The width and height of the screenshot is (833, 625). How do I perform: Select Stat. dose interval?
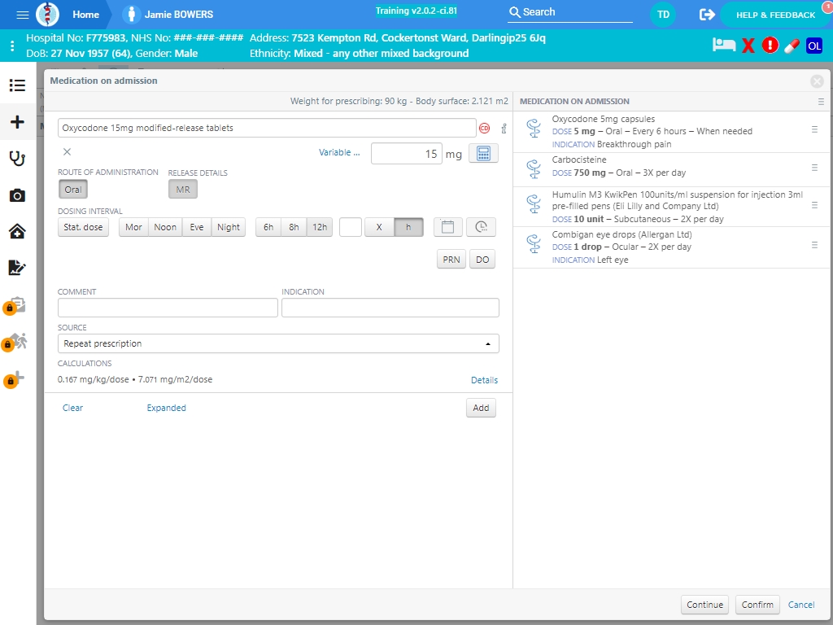84,227
